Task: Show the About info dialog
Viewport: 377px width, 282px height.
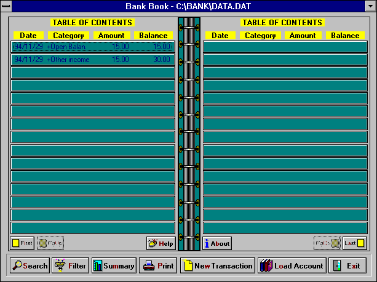Action: click(217, 243)
